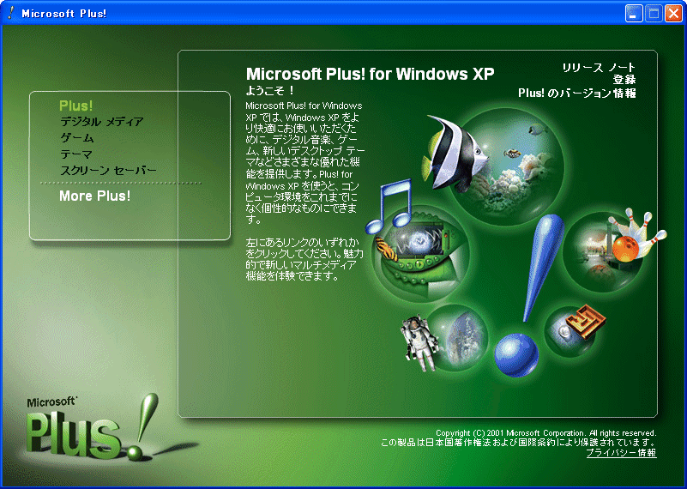Open the リリース ノート link
The image size is (687, 489).
point(599,68)
